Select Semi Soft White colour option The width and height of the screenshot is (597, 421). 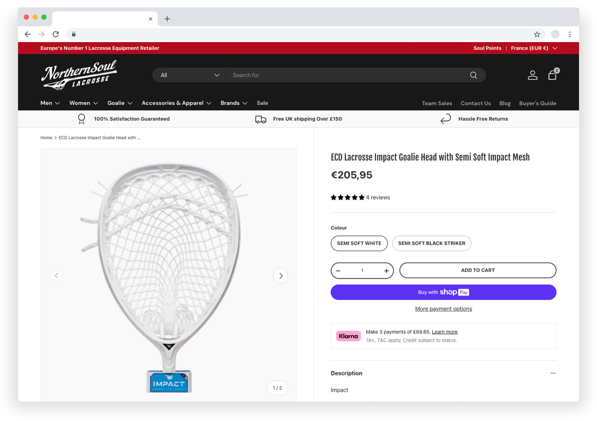click(x=359, y=243)
